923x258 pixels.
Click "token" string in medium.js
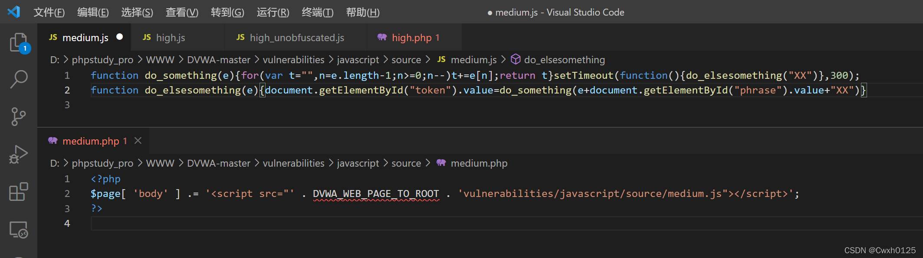430,90
